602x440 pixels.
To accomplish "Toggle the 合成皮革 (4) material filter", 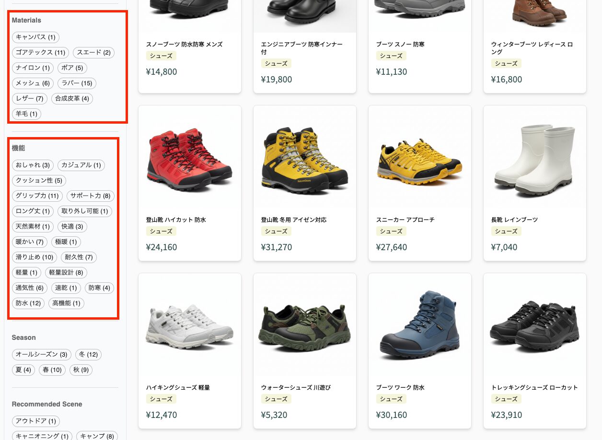I will click(72, 99).
